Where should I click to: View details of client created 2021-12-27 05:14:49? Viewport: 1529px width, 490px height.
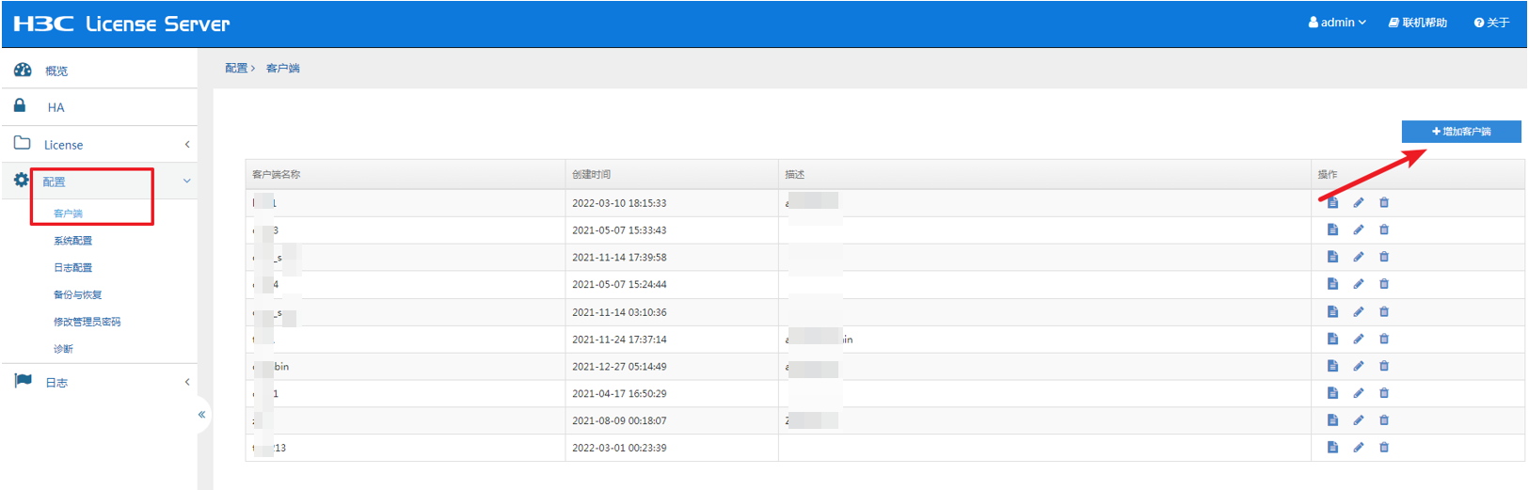pyautogui.click(x=1332, y=366)
